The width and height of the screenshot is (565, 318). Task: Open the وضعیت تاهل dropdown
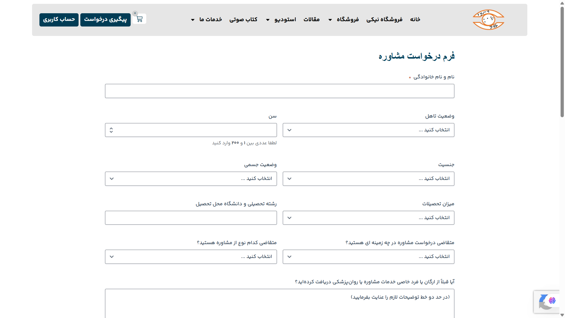point(368,130)
